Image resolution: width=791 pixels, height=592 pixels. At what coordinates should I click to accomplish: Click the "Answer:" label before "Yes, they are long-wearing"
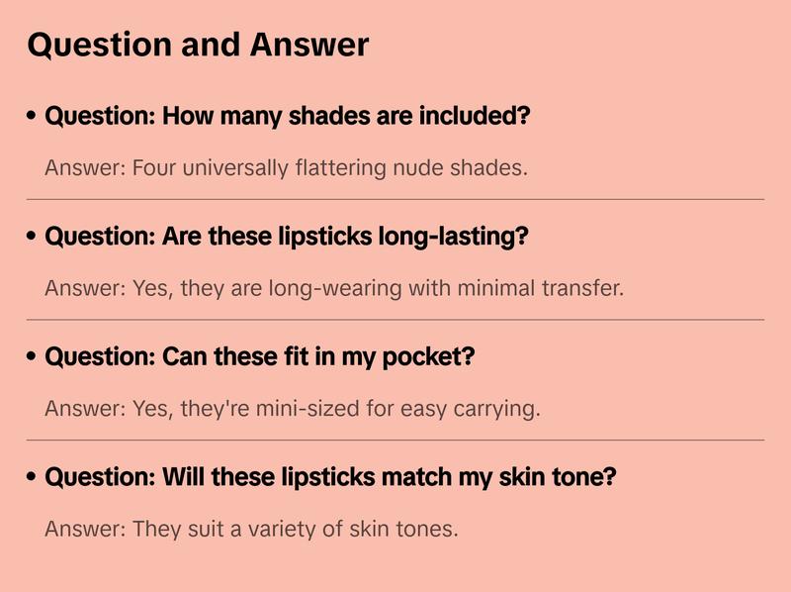pos(85,288)
